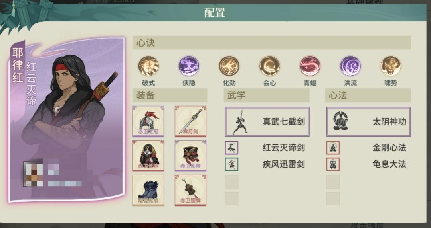Select the 耶律红 character portrait card
Viewport: 431px width, 228px height.
pyautogui.click(x=67, y=120)
